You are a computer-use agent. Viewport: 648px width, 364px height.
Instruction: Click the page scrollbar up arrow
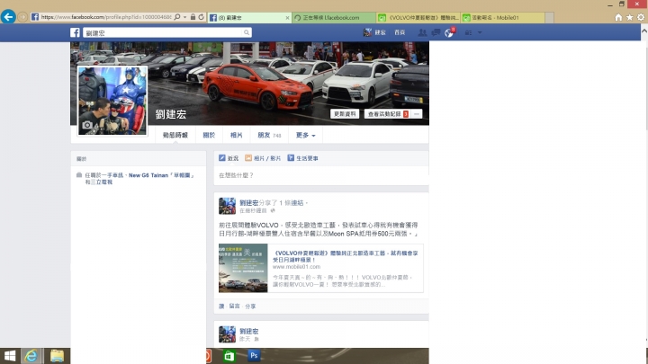coord(643,30)
